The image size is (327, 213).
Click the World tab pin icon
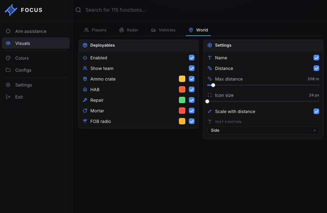click(191, 30)
